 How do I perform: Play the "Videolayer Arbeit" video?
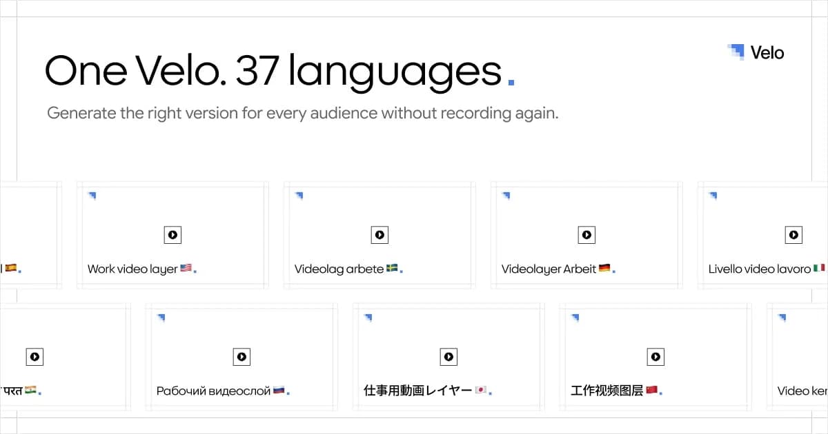(586, 235)
